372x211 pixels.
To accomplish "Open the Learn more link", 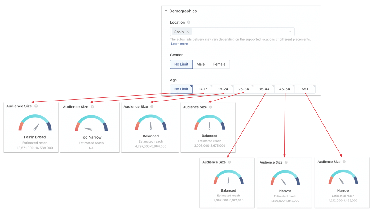I will 179,44.
